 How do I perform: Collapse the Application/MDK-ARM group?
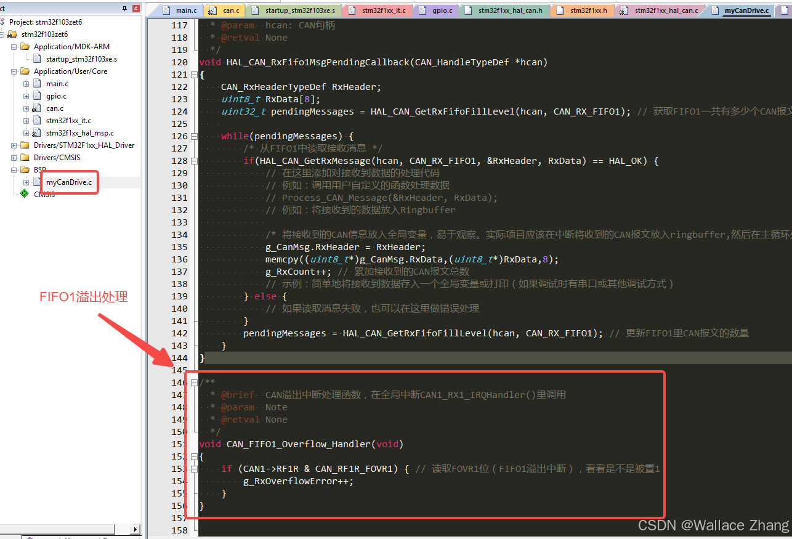[x=14, y=47]
